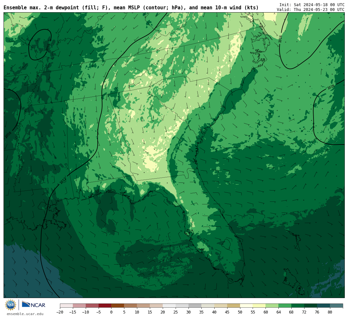This screenshot has height=318, width=348.
Task: Pick the light green swatch between 60 and 64
Action: [x=272, y=306]
